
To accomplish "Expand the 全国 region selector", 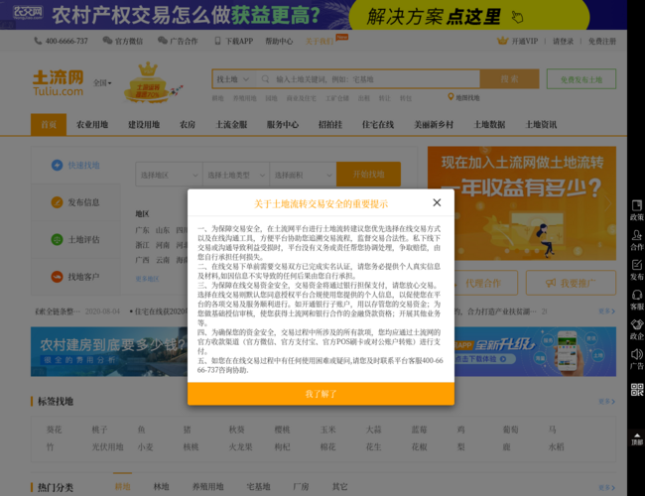I will point(102,83).
